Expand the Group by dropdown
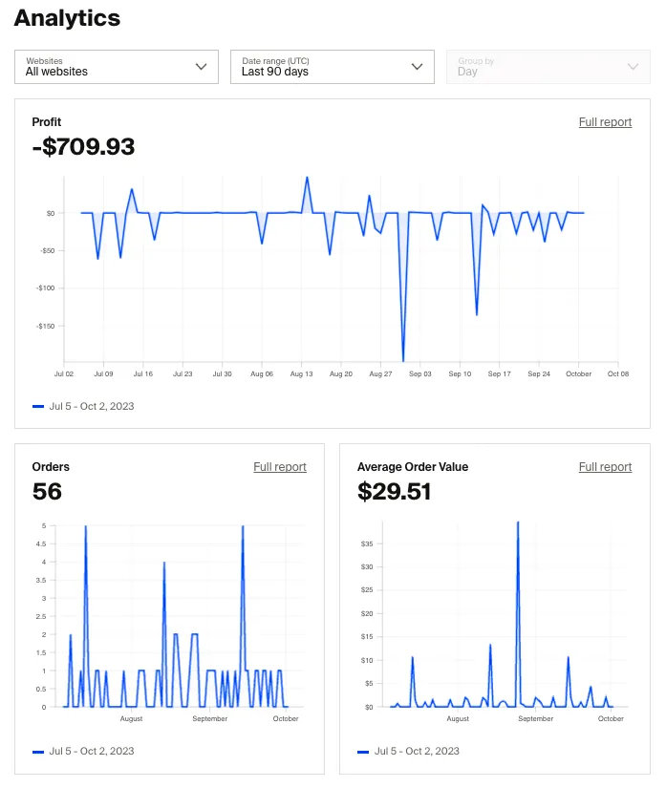 (547, 67)
